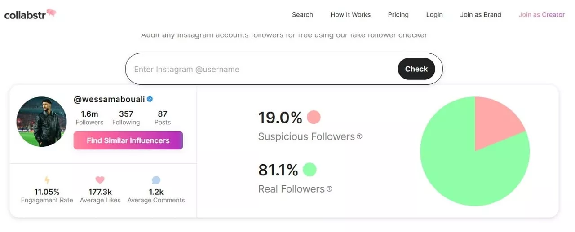Click the verified badge next to @wessamabouali
Screen dimensions: 575x232
150,100
